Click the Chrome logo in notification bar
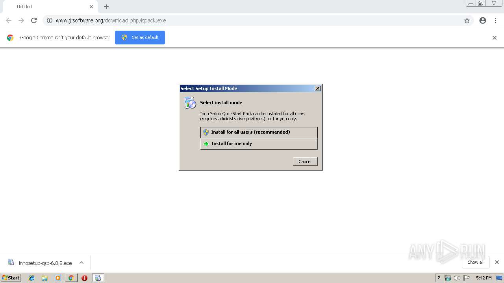 [10, 38]
